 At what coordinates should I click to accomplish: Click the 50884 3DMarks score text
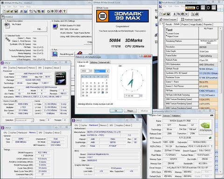tap(126, 41)
